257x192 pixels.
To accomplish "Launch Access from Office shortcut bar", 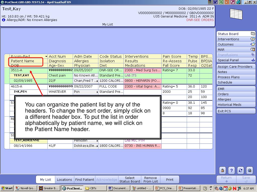I will coord(233,2).
